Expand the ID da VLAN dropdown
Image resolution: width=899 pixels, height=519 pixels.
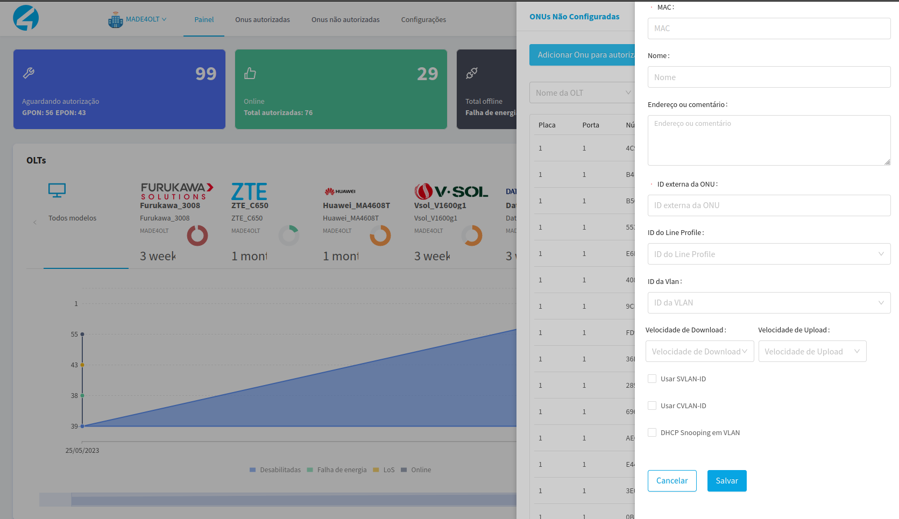(x=769, y=303)
